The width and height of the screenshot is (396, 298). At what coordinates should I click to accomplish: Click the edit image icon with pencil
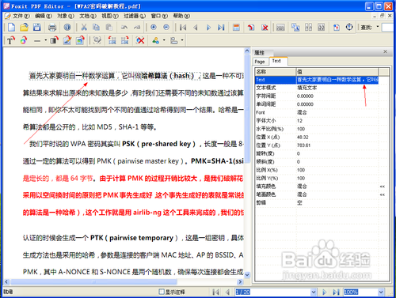tap(67, 40)
